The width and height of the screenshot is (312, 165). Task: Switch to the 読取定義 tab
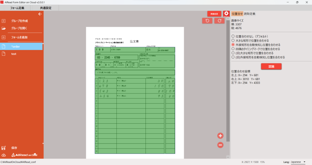(x=250, y=14)
